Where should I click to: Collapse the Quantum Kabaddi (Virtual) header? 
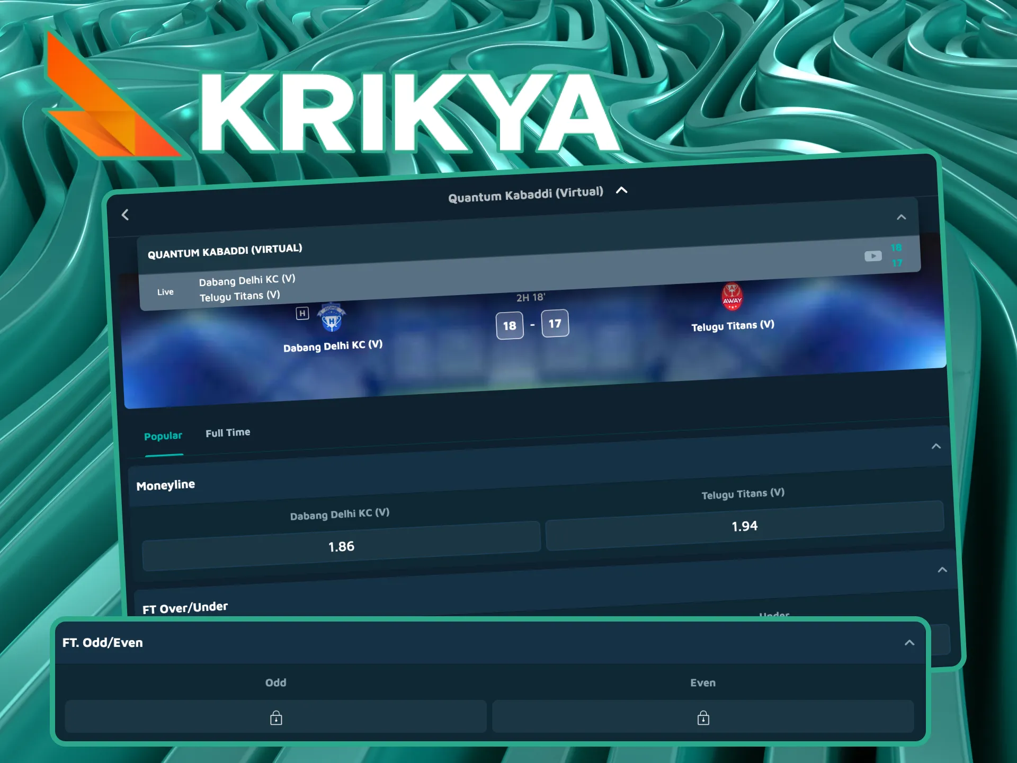622,191
